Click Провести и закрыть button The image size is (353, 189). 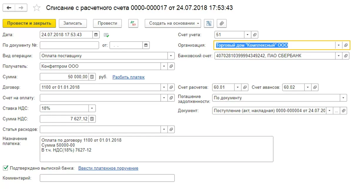click(x=29, y=24)
